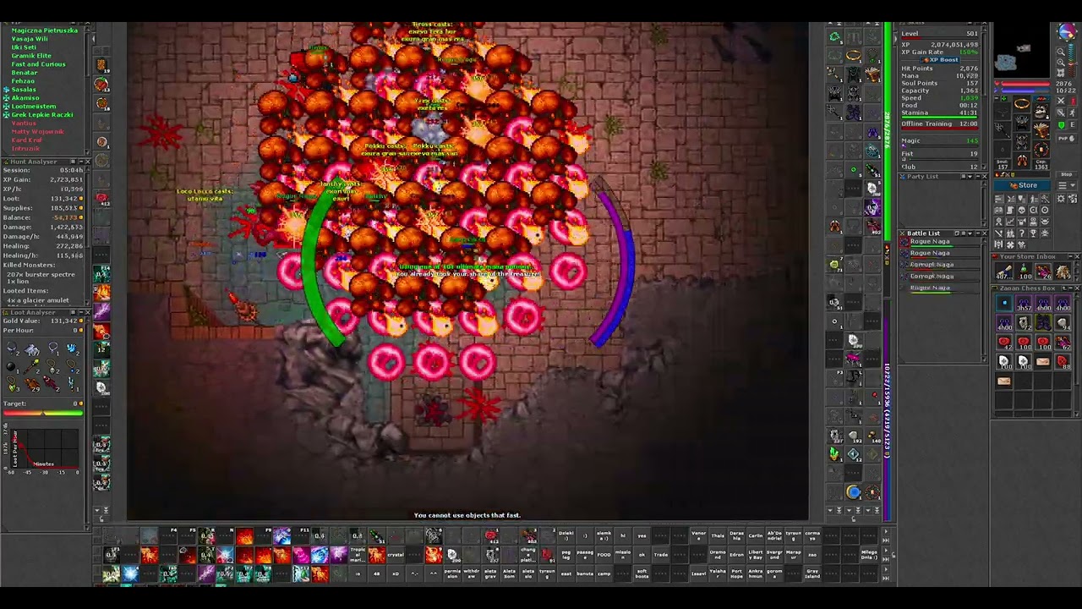Viewport: 1082px width, 609px height.
Task: Zoom out on the minimap
Action: click(x=1061, y=52)
